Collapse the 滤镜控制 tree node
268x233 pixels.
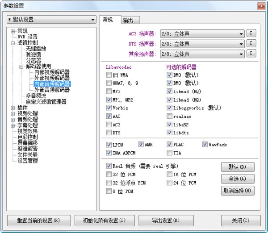[13, 43]
